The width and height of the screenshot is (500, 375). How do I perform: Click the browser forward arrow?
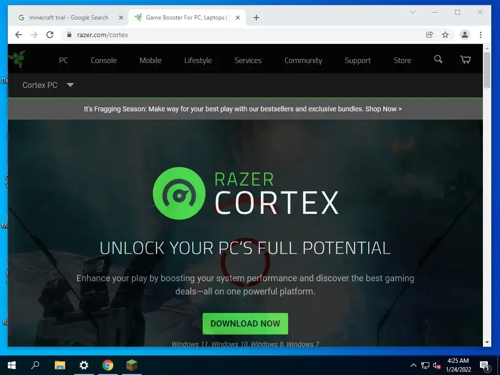34,35
